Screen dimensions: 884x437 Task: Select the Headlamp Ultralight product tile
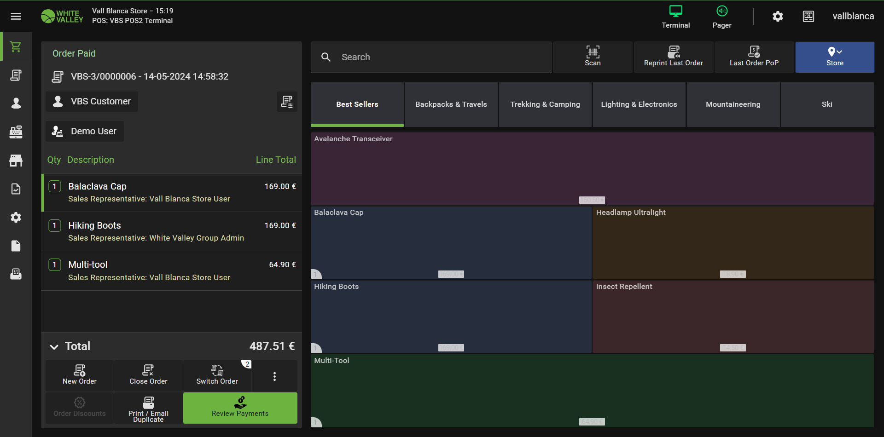(x=733, y=242)
